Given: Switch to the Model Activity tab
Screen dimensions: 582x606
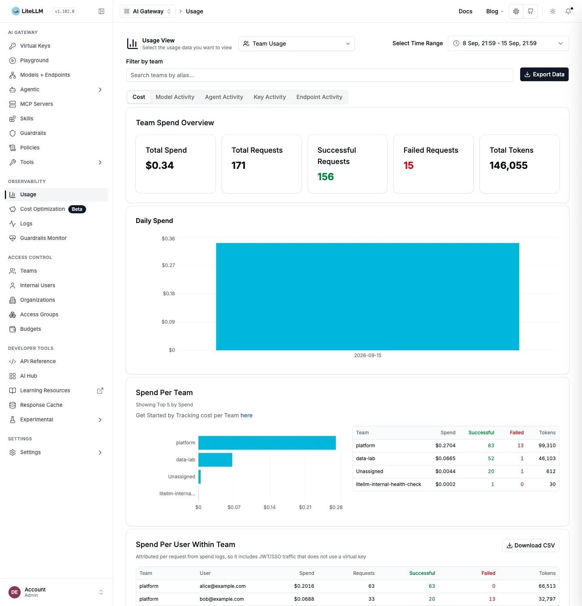Looking at the screenshot, I should [x=175, y=97].
